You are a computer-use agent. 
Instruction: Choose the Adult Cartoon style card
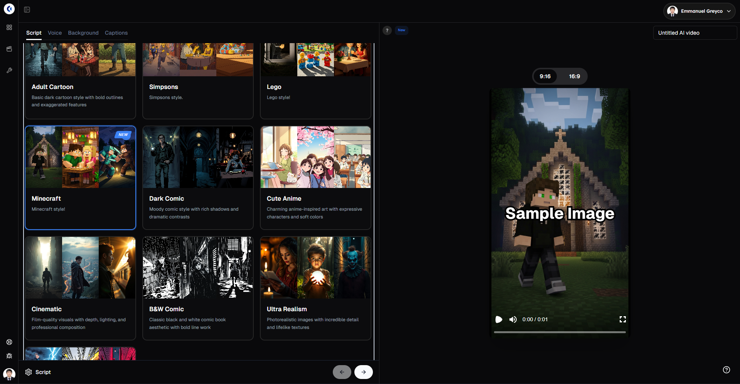coord(81,81)
